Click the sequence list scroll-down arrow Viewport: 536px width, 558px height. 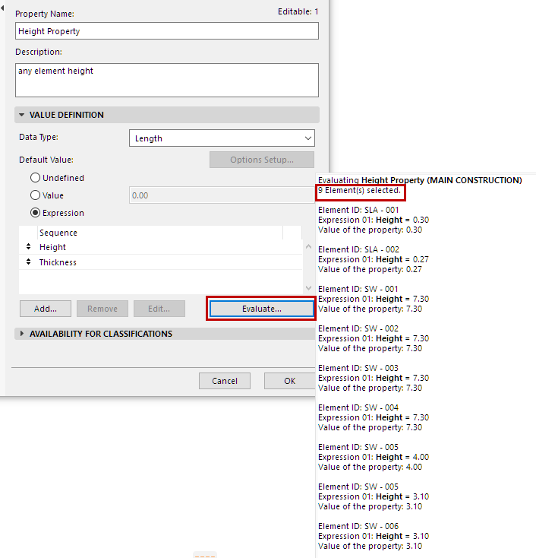(308, 288)
